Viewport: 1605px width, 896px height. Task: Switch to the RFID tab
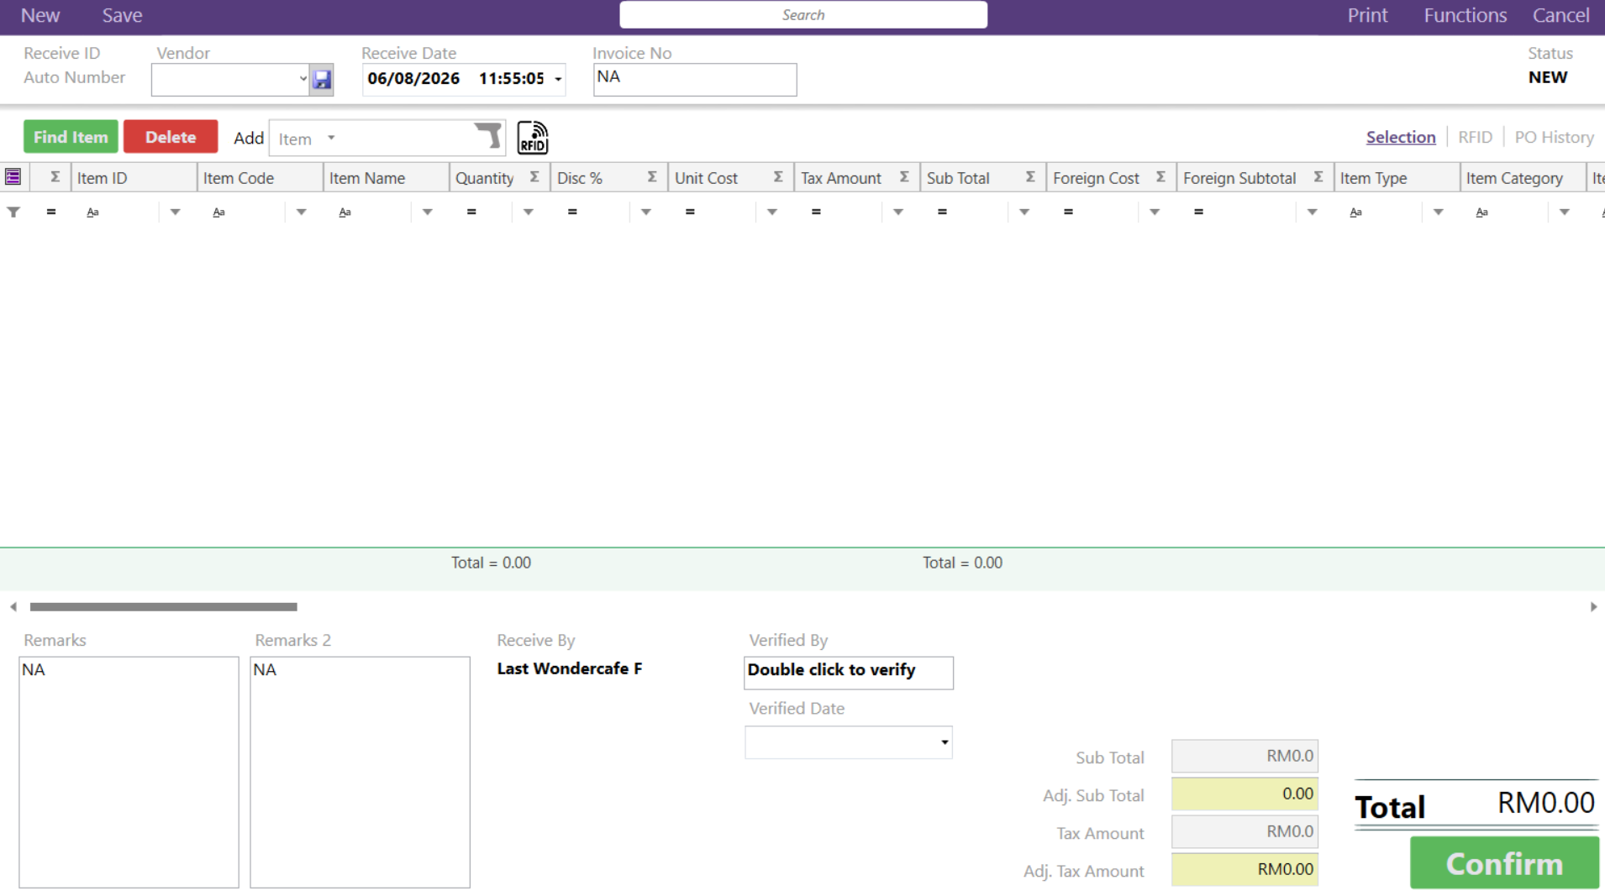tap(1475, 137)
